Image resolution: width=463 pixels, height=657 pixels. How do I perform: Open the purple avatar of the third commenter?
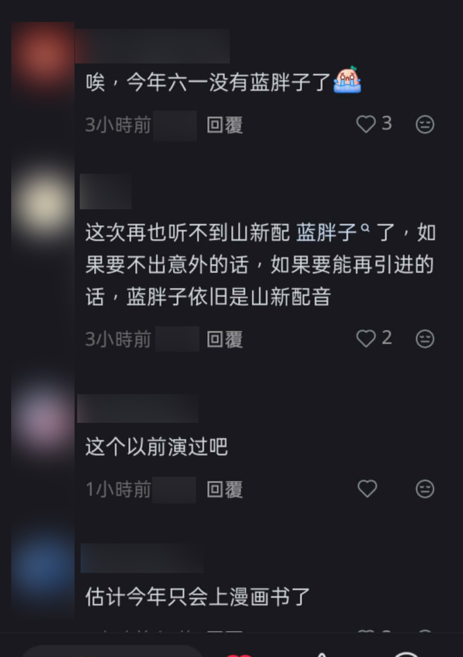point(43,418)
